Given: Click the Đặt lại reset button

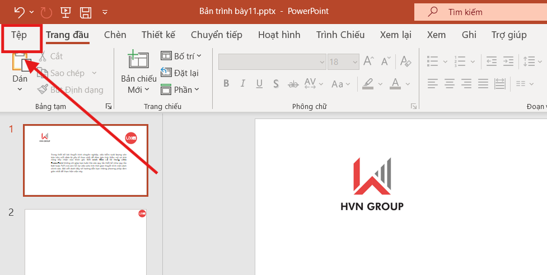Looking at the screenshot, I should coord(180,73).
